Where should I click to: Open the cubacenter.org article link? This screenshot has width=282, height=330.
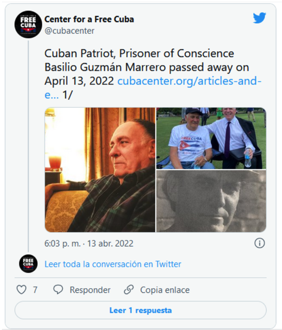pos(190,82)
